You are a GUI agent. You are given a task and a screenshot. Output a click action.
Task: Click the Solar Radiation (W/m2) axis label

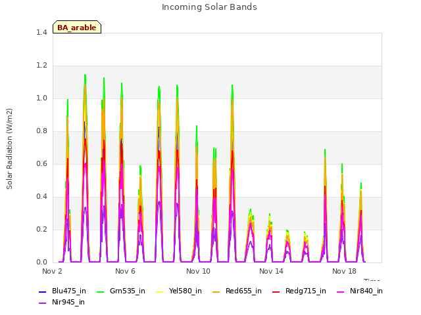[9, 149]
